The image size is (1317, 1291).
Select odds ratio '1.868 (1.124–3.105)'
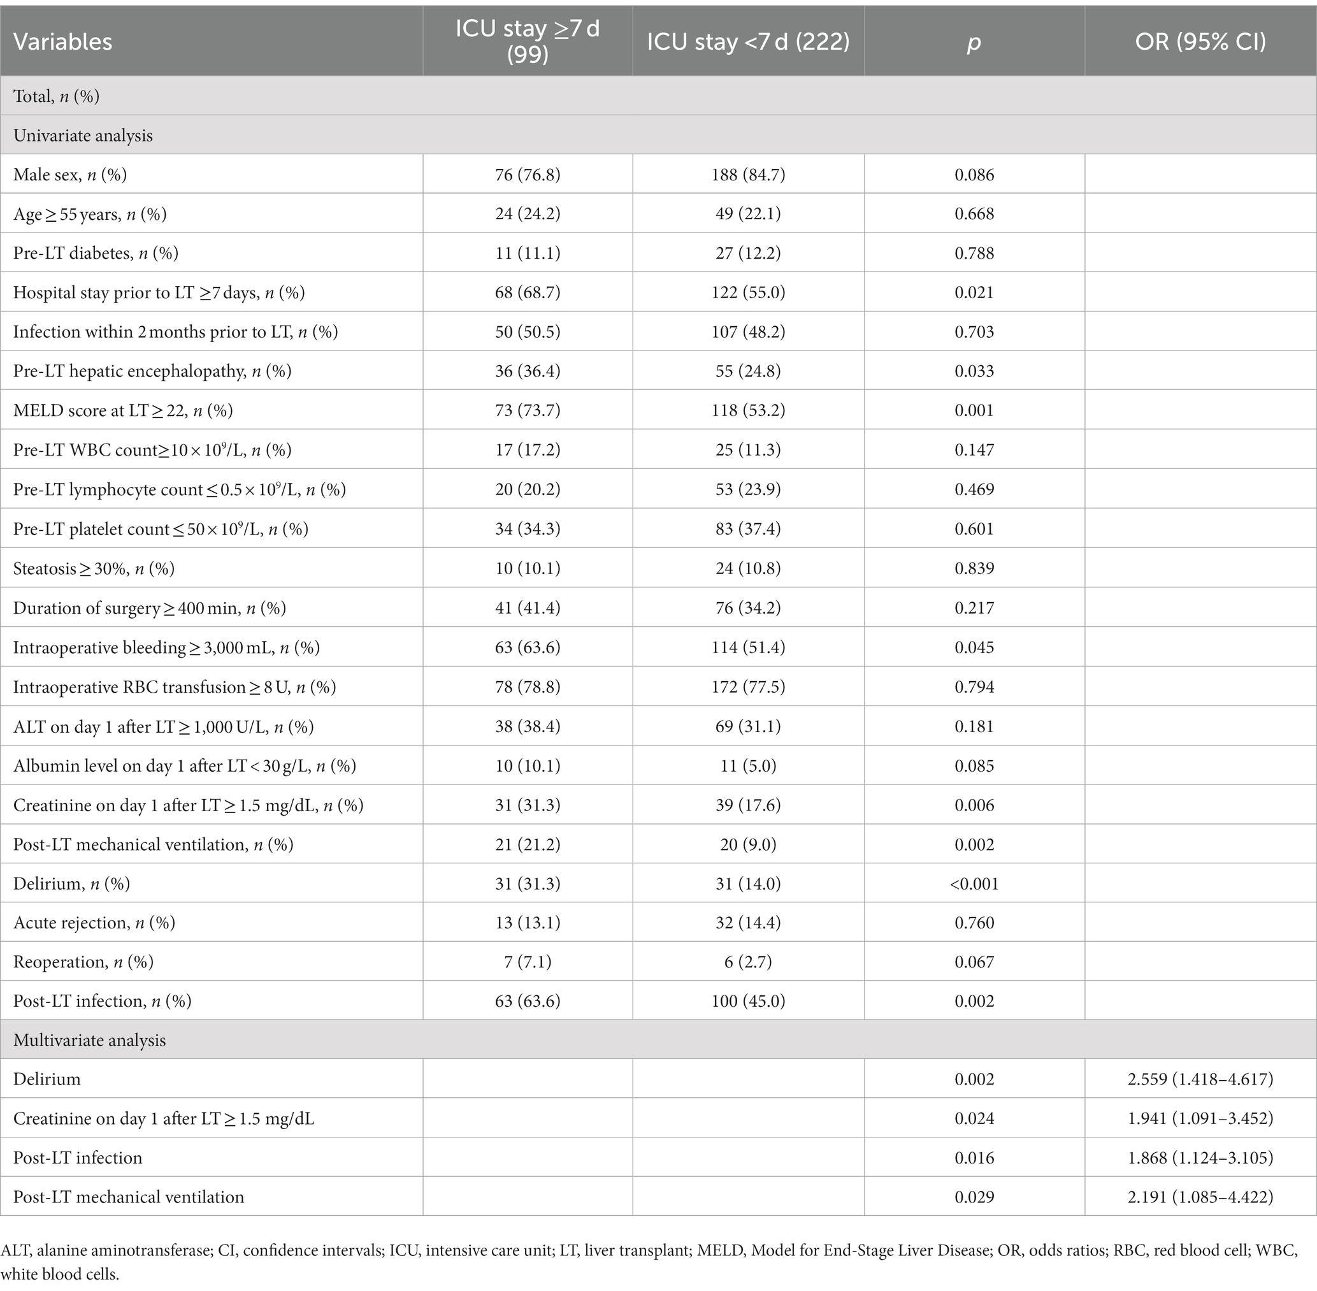click(1200, 1158)
